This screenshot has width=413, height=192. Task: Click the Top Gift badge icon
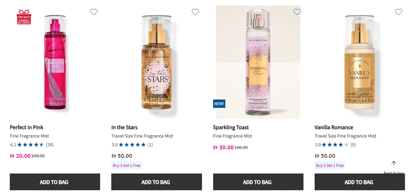24,17
